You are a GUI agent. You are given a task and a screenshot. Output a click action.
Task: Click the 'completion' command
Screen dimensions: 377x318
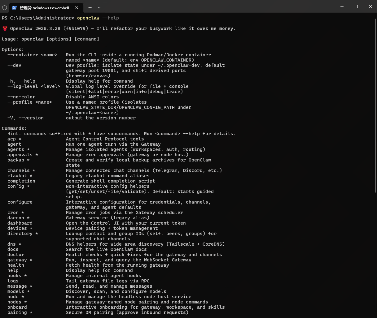coord(21,181)
